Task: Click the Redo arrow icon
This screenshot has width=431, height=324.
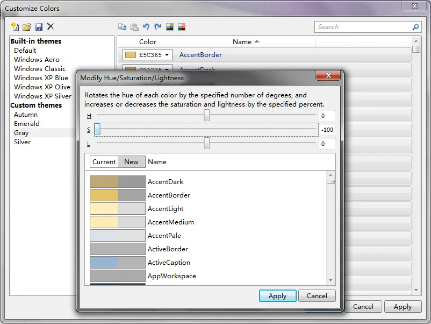Action: click(157, 27)
